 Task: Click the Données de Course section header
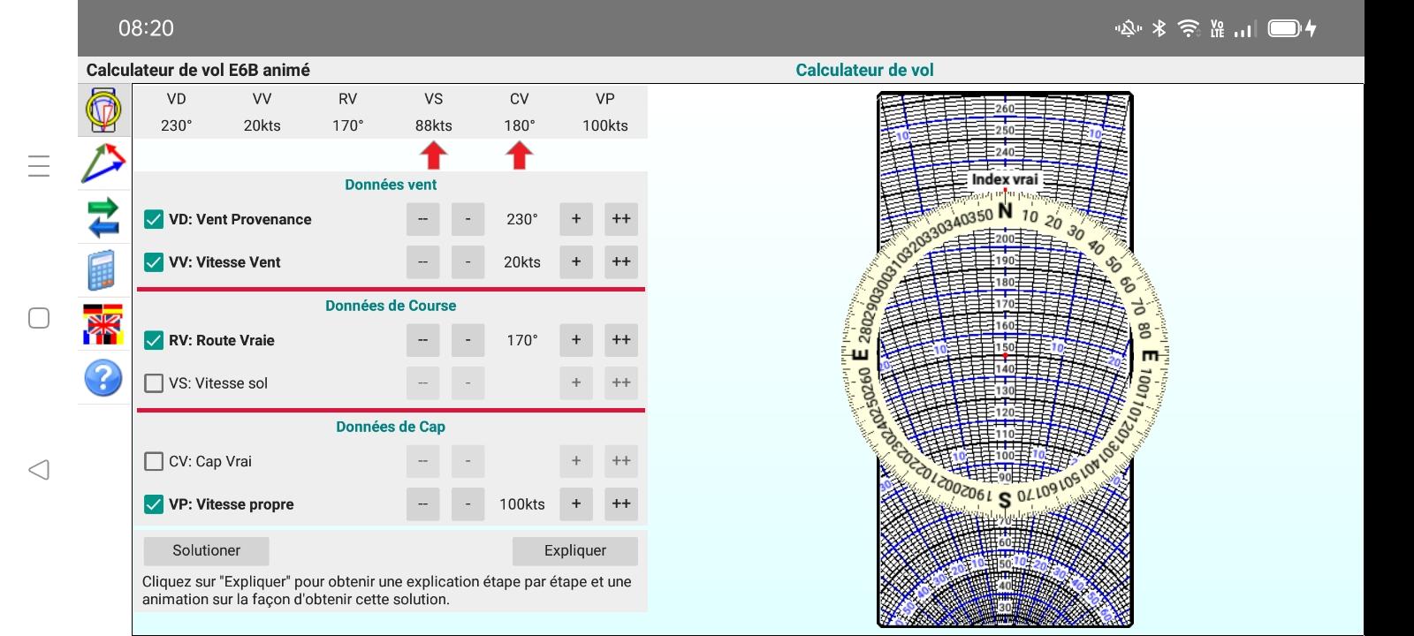point(391,306)
